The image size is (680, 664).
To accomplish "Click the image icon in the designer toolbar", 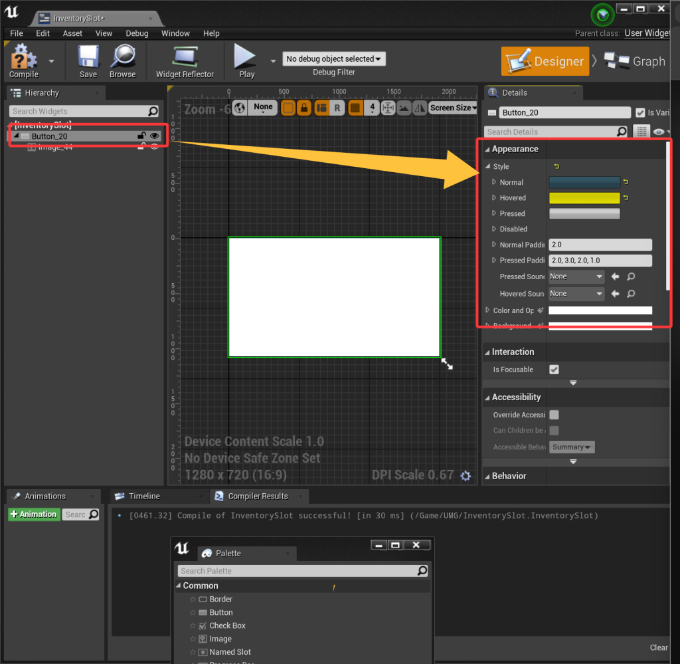I will [404, 108].
